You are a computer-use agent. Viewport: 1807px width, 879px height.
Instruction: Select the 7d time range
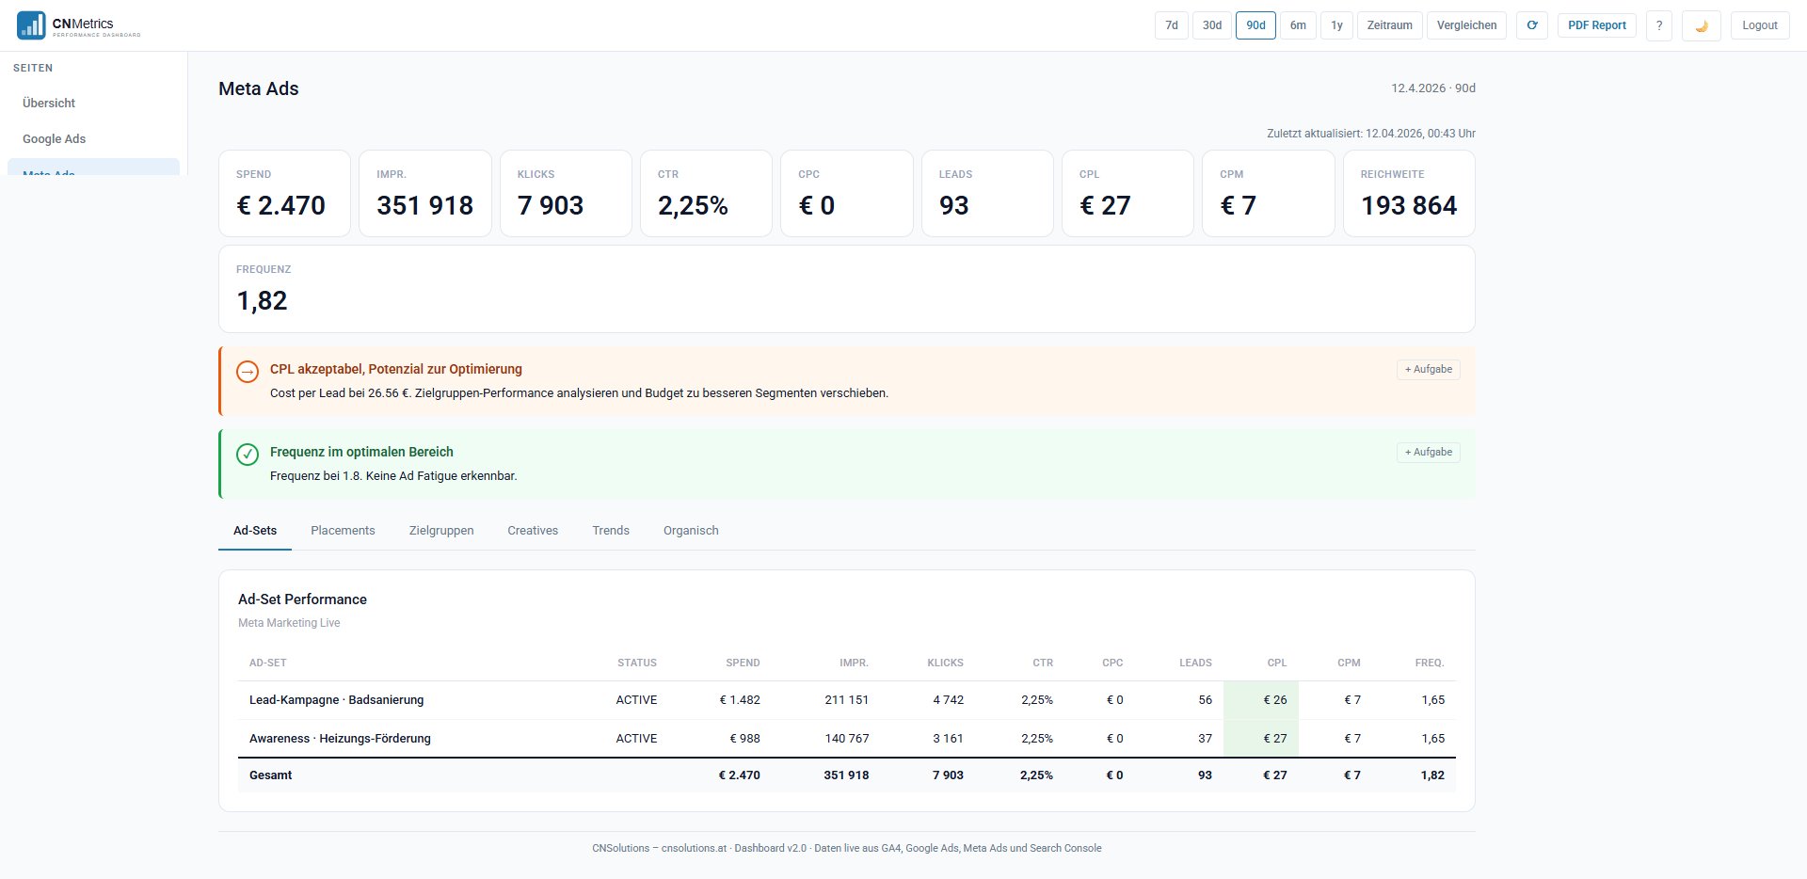point(1171,25)
